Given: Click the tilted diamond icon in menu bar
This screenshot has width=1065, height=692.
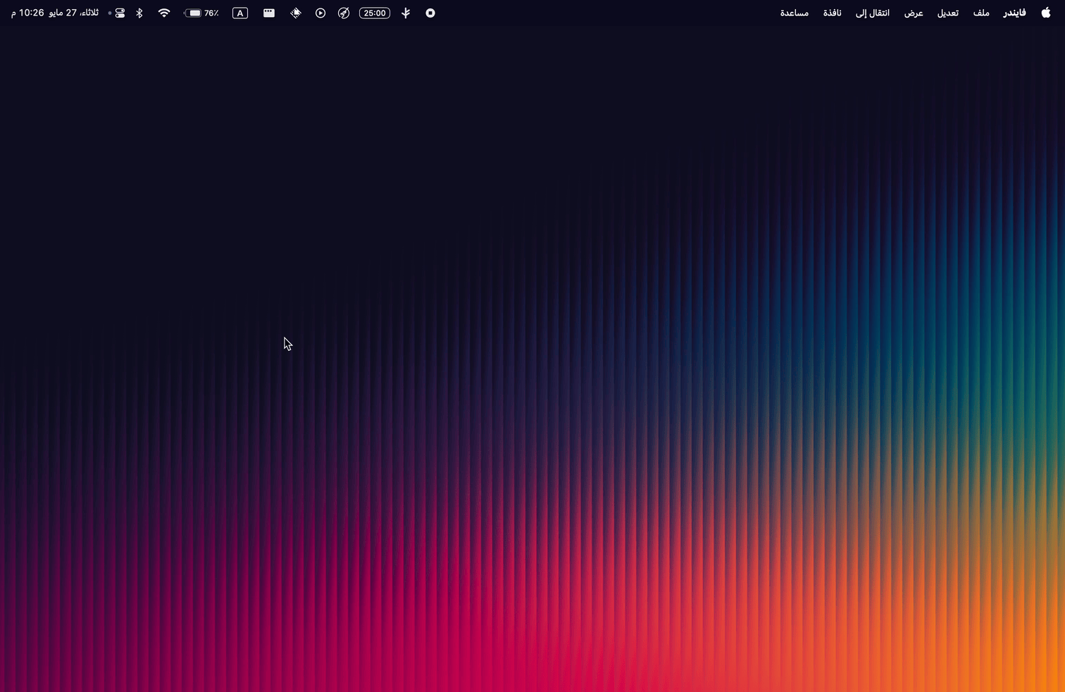Looking at the screenshot, I should [296, 13].
